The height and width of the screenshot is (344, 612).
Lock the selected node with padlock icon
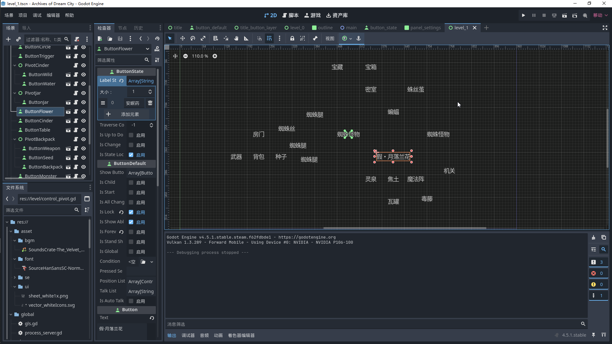coord(292,39)
